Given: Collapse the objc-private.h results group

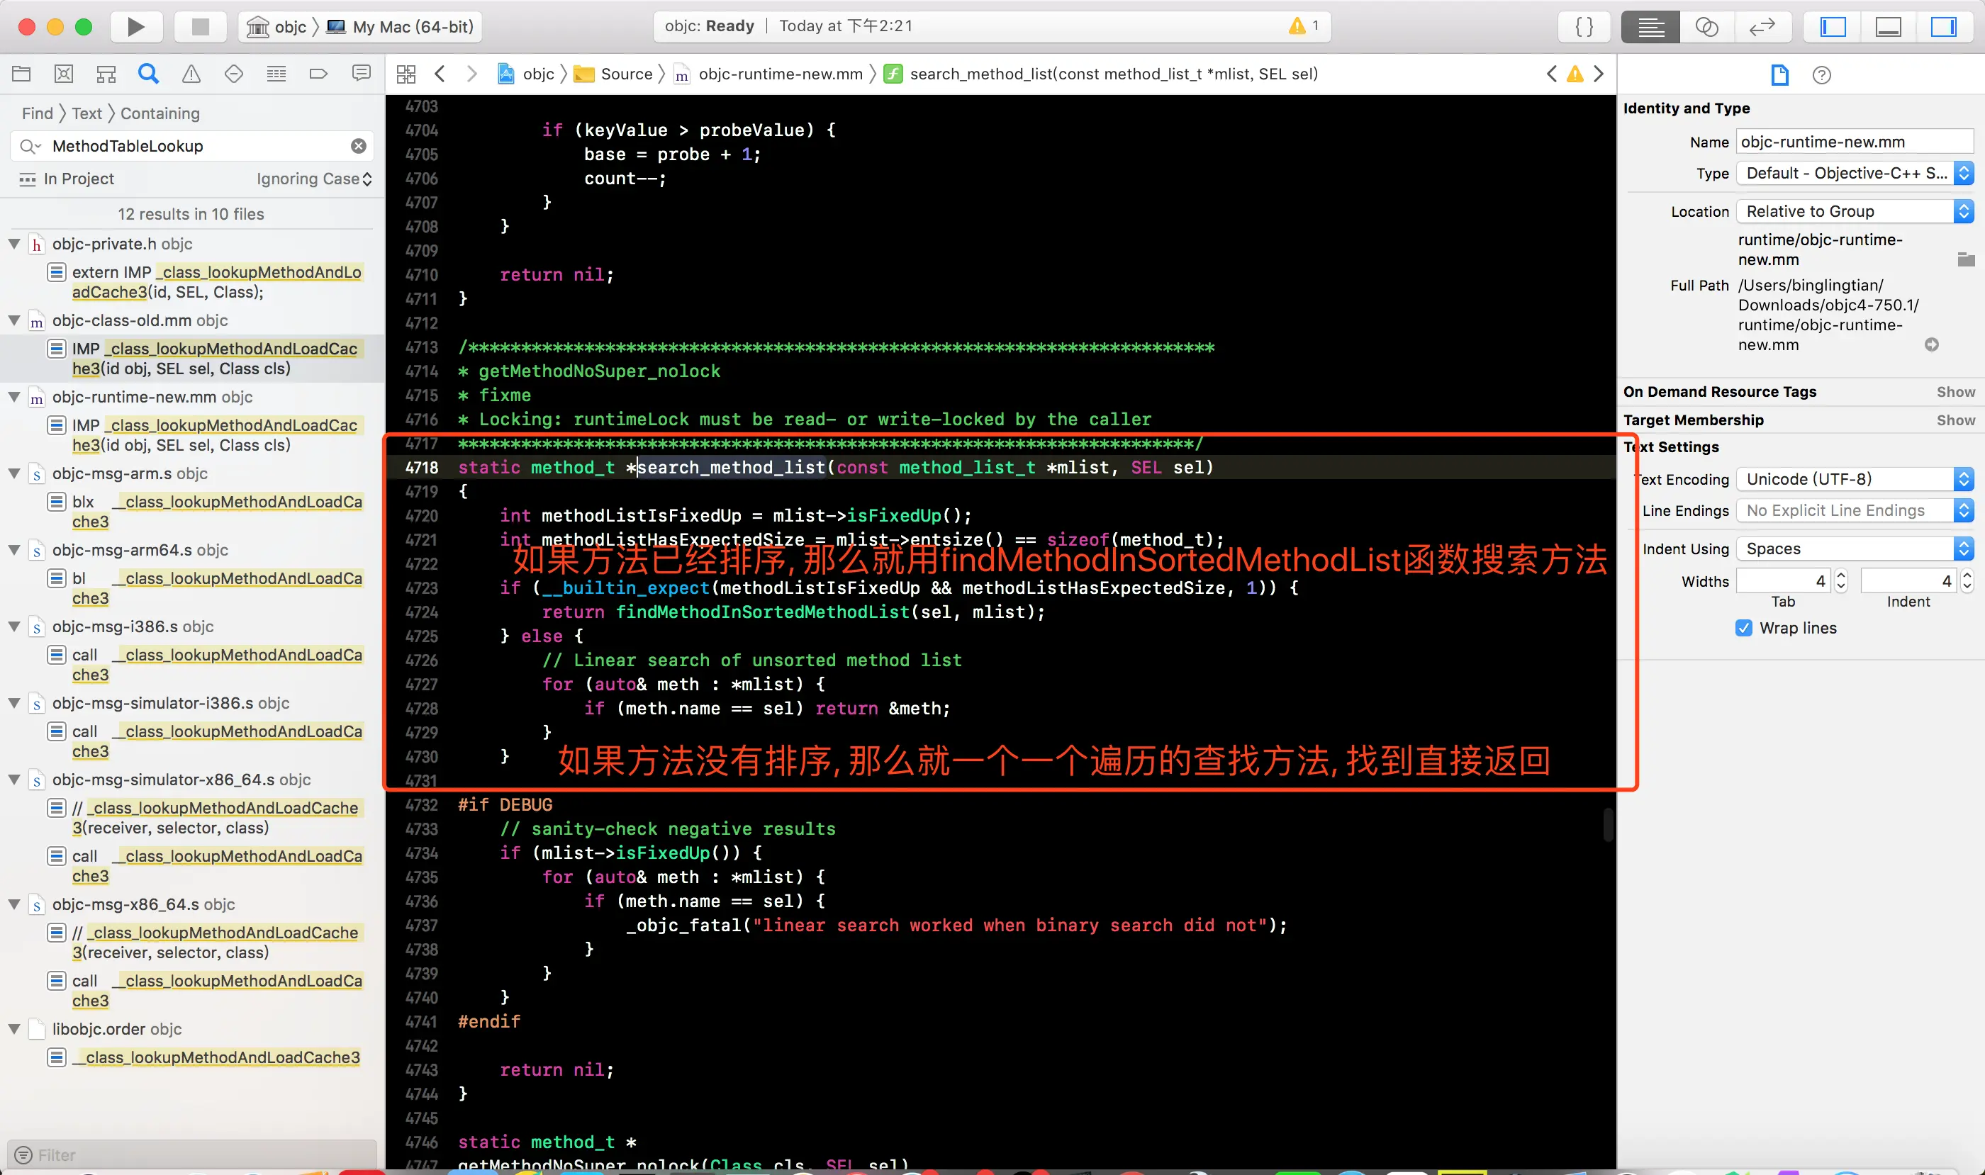Looking at the screenshot, I should 14,244.
